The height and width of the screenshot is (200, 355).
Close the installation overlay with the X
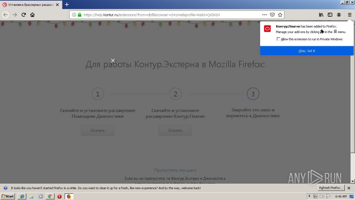click(x=113, y=61)
